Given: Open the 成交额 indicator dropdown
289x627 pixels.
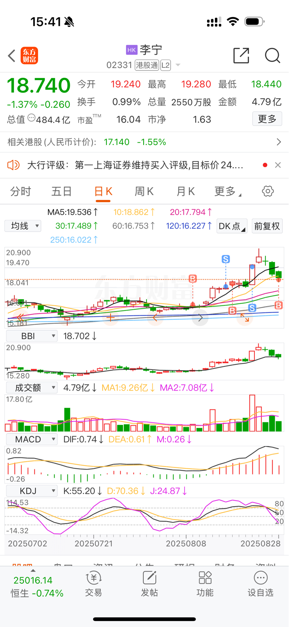Looking at the screenshot, I should (x=32, y=387).
